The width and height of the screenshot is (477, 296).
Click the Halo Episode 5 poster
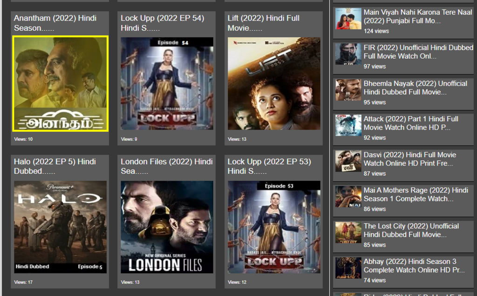pos(60,227)
